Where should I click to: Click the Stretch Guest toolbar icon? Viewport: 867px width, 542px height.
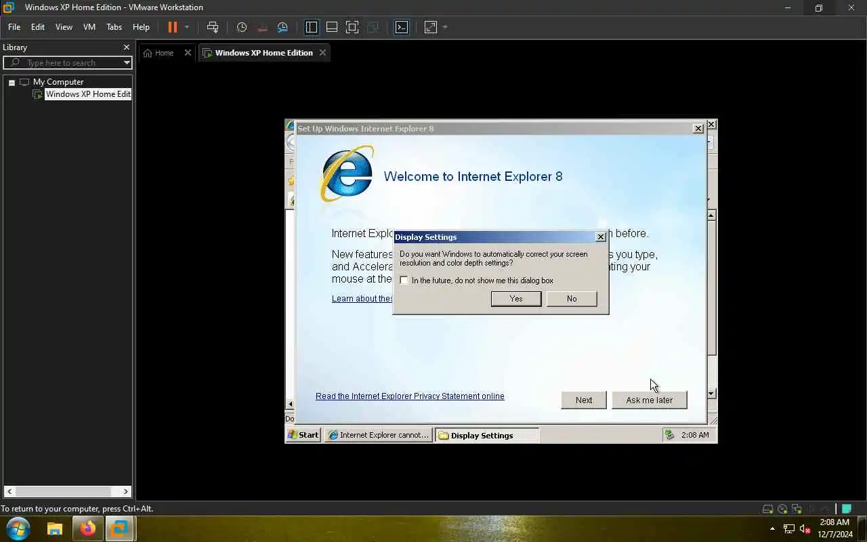(431, 27)
